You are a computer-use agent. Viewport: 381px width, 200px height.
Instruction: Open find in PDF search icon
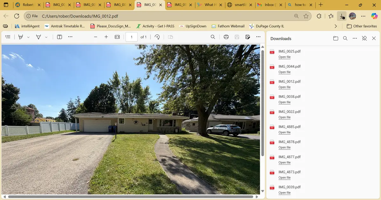point(213,37)
